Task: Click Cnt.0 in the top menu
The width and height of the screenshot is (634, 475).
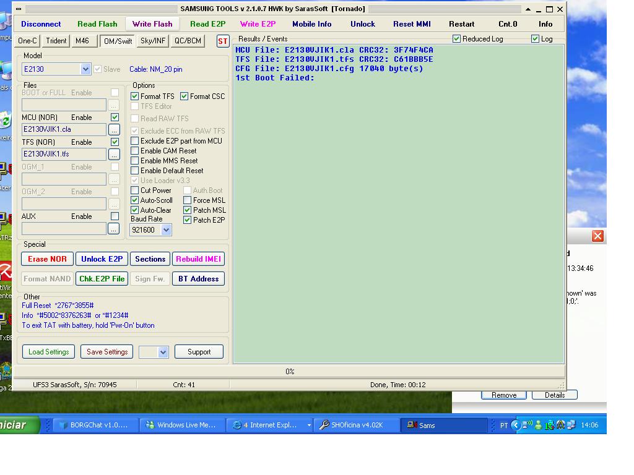Action: coord(508,24)
